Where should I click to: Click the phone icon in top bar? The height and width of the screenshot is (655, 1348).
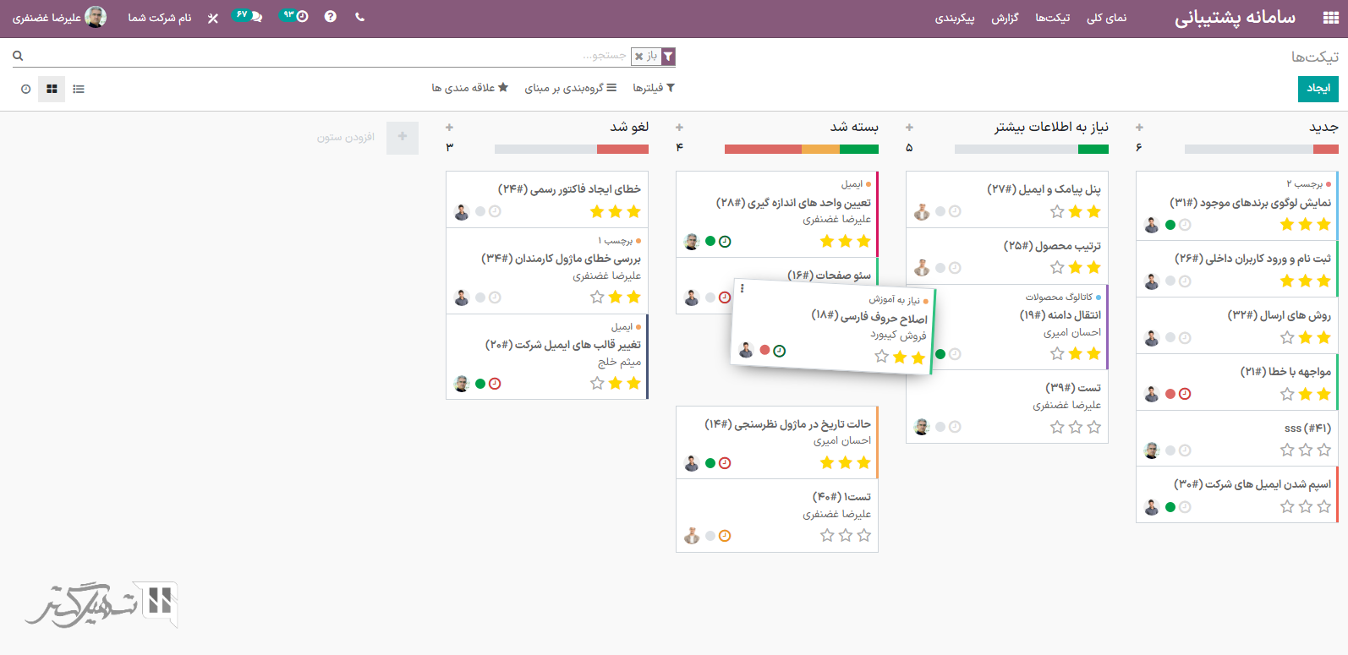click(x=360, y=17)
